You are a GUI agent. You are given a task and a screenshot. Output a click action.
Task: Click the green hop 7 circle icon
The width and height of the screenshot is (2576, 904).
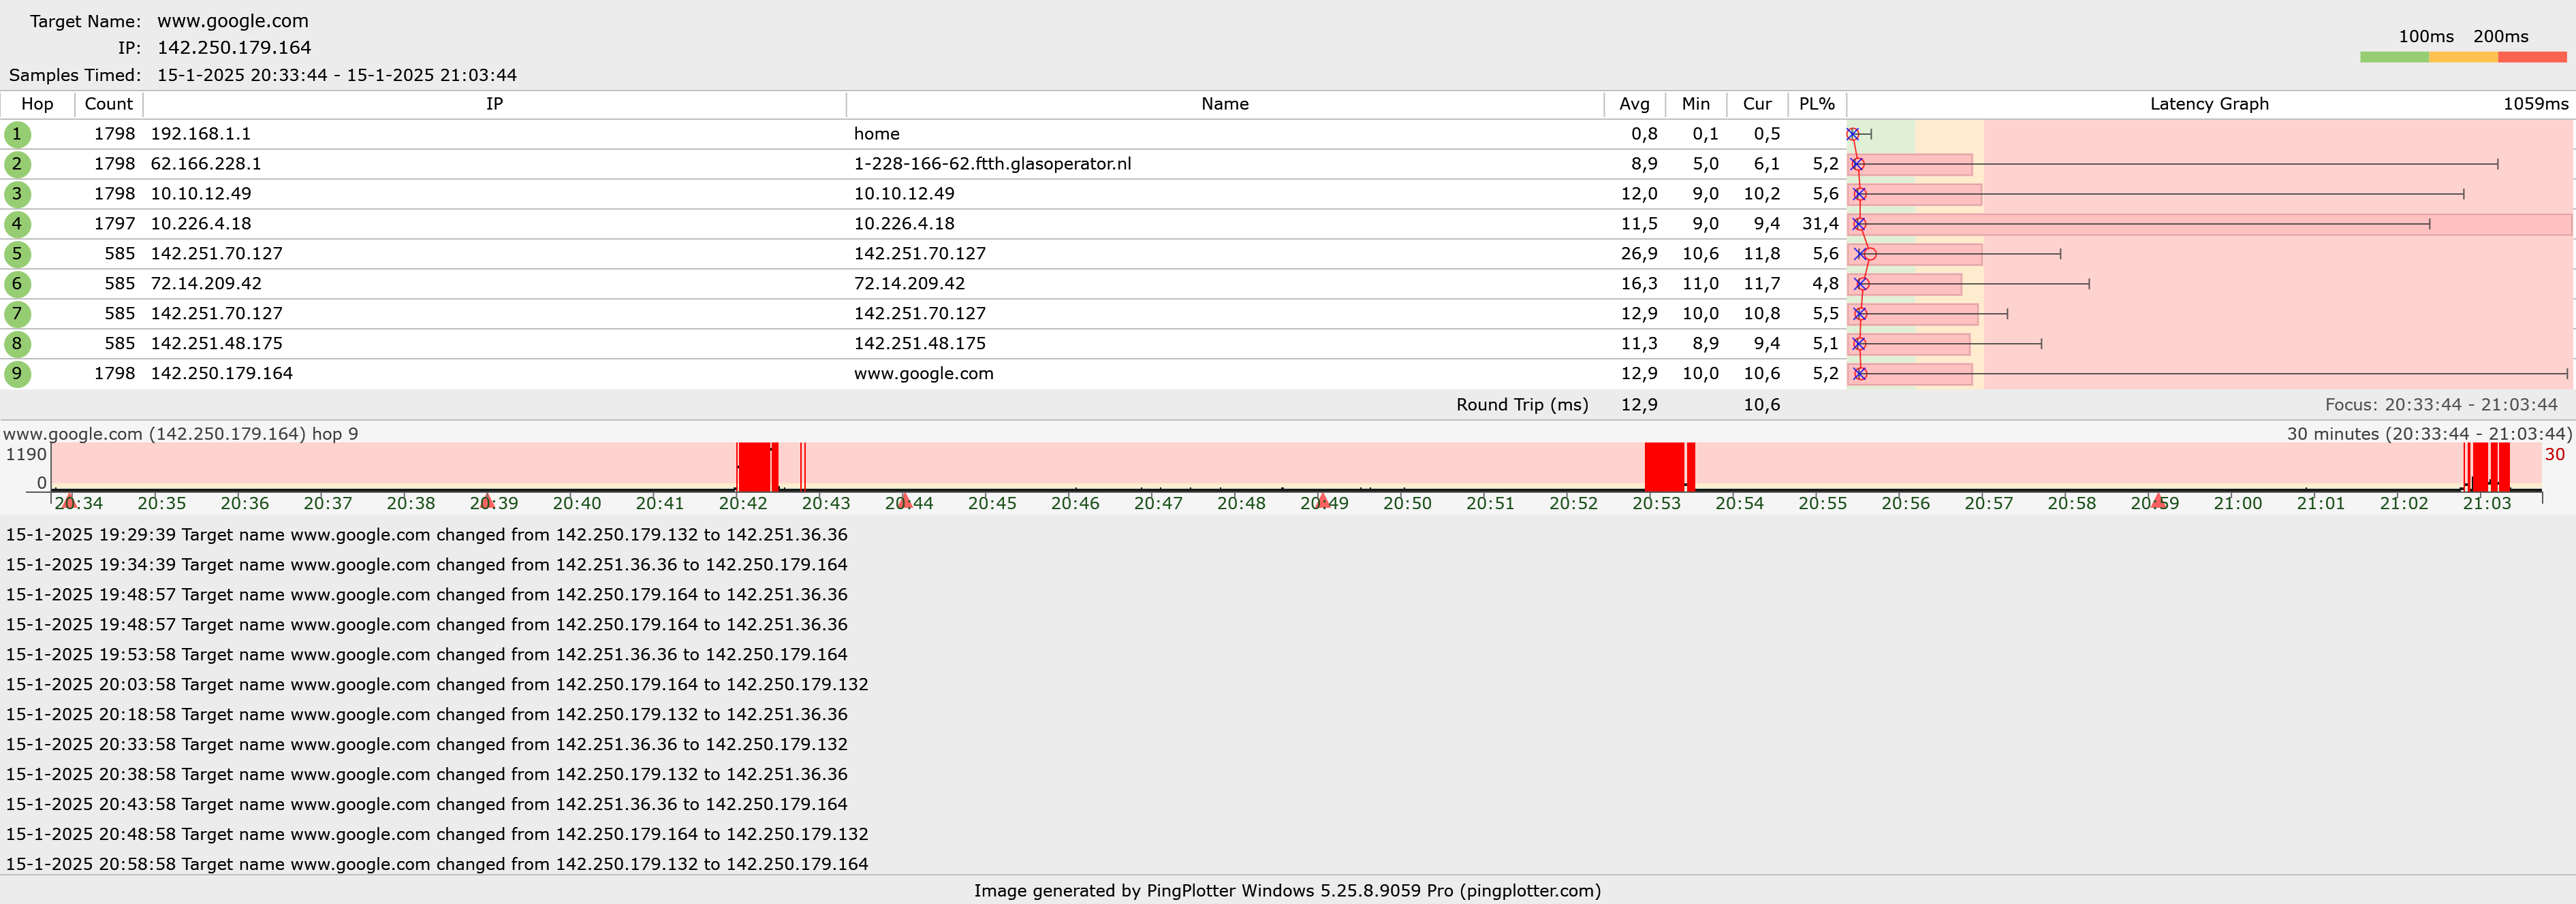coord(17,314)
